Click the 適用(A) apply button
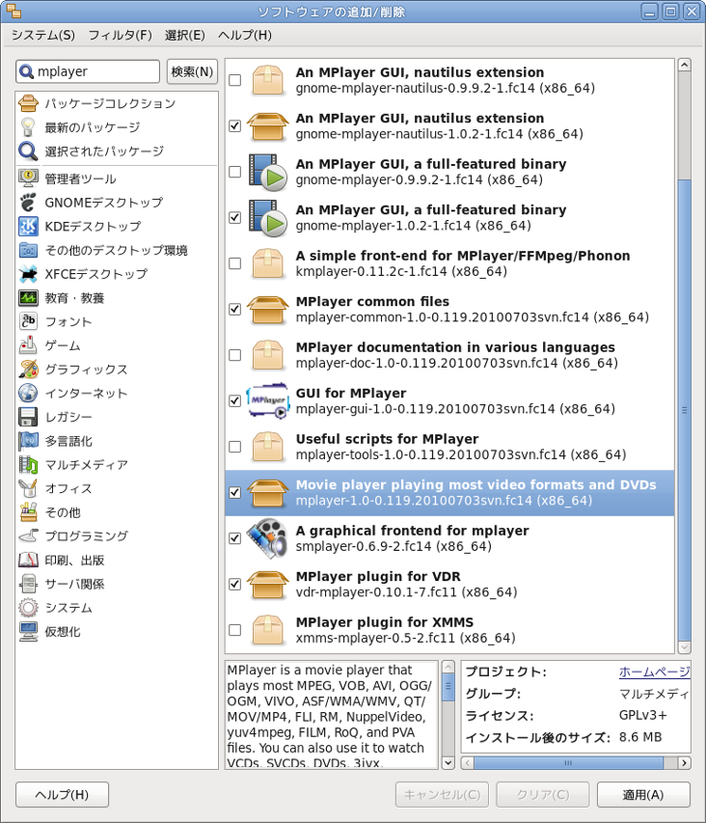 pyautogui.click(x=643, y=795)
